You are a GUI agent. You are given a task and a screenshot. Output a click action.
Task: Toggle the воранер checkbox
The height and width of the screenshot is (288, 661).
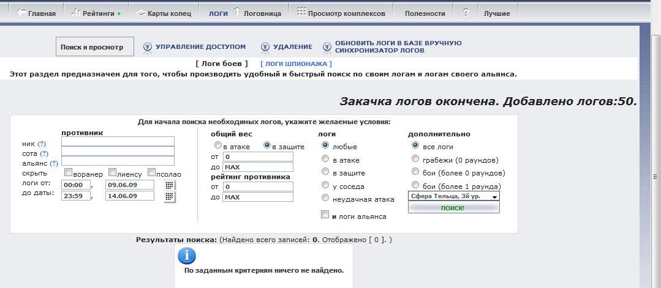[68, 172]
